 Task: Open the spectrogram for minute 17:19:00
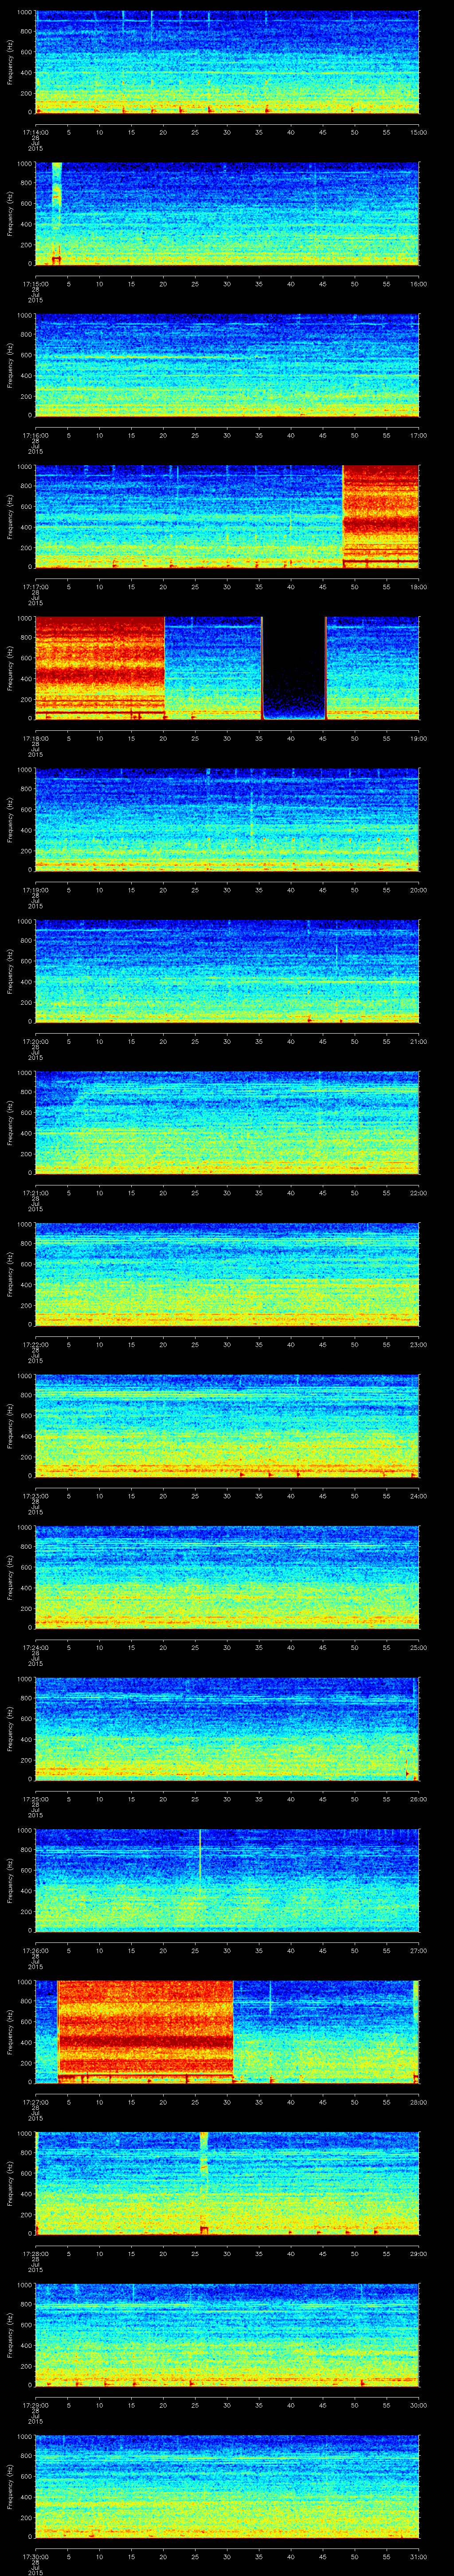pos(227,820)
